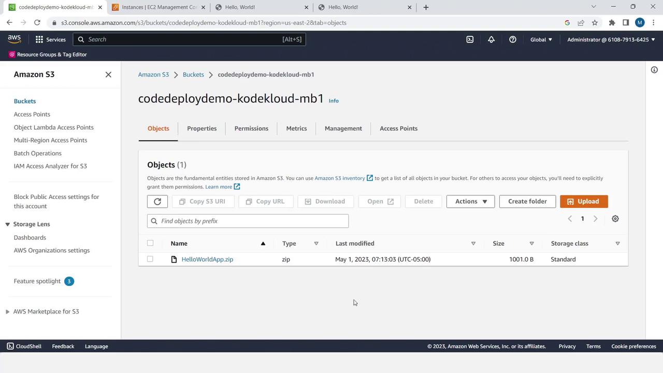Open Feature spotlight in the sidebar
Screen dimensions: 663x373
pos(37,281)
